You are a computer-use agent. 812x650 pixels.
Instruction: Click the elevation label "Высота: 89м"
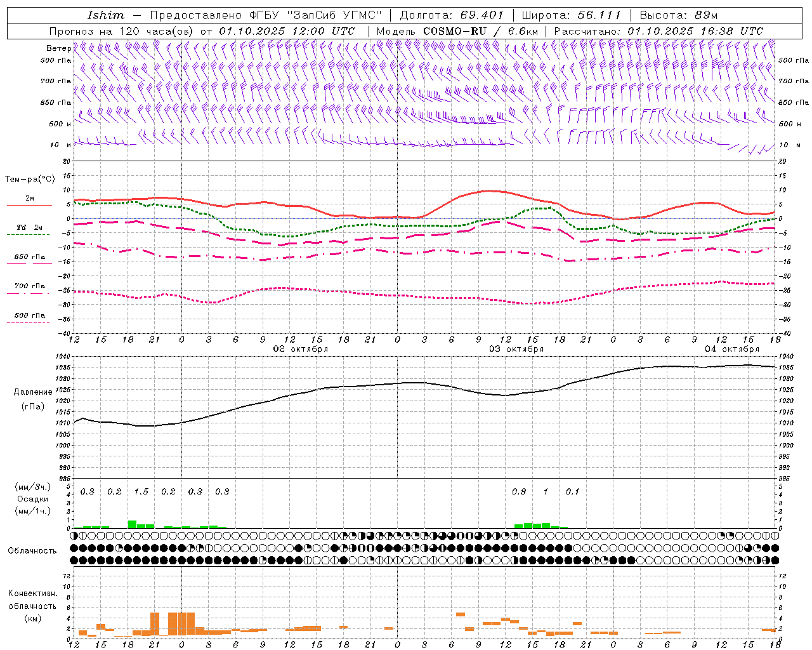point(678,15)
